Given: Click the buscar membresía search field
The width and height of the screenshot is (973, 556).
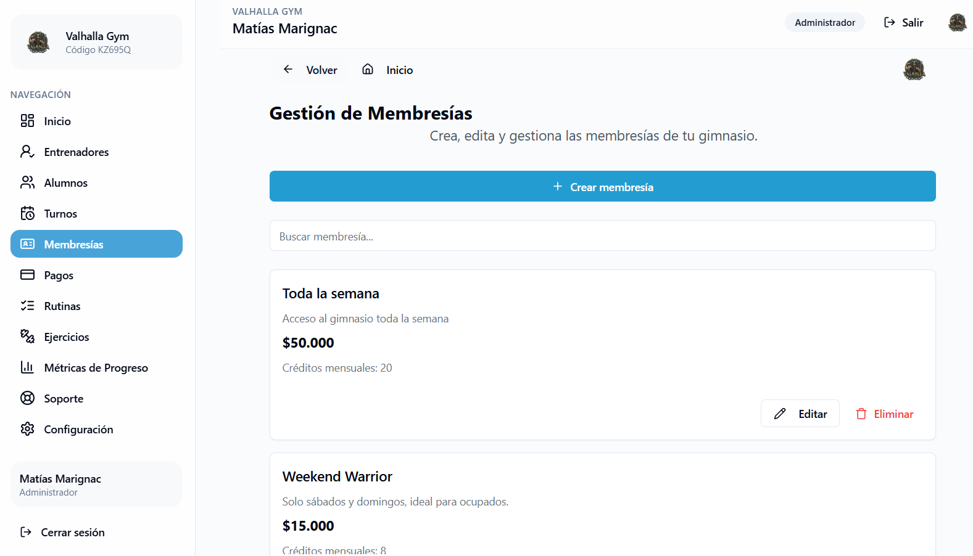Looking at the screenshot, I should point(602,235).
